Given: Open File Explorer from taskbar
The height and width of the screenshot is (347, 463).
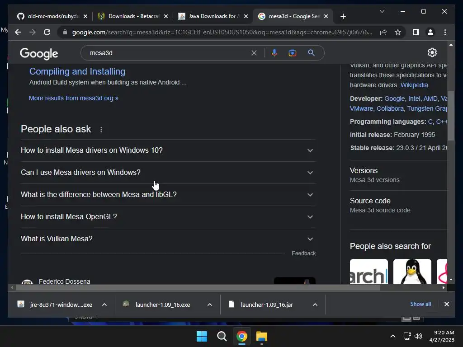Looking at the screenshot, I should click(262, 336).
